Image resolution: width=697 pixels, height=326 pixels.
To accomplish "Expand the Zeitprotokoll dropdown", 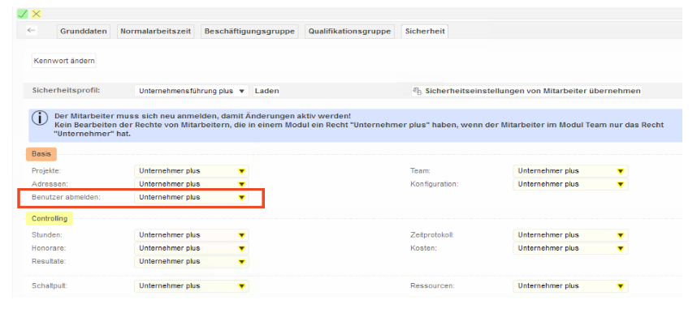I will (570, 235).
